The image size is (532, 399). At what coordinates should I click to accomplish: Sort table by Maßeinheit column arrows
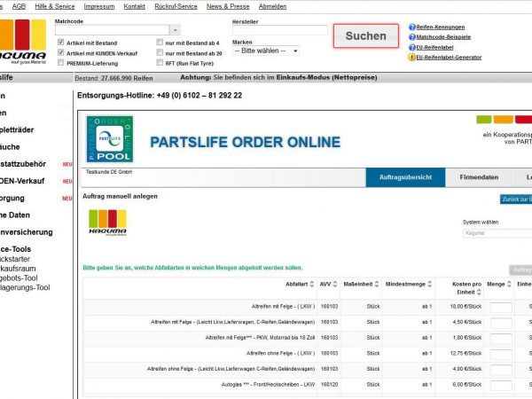pos(376,284)
